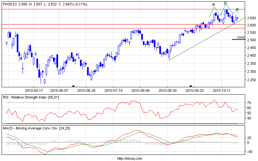Image resolution: width=258 pixels, height=161 pixels.
Task: Click the 40 level on RSI axis
Action: tap(249, 118)
